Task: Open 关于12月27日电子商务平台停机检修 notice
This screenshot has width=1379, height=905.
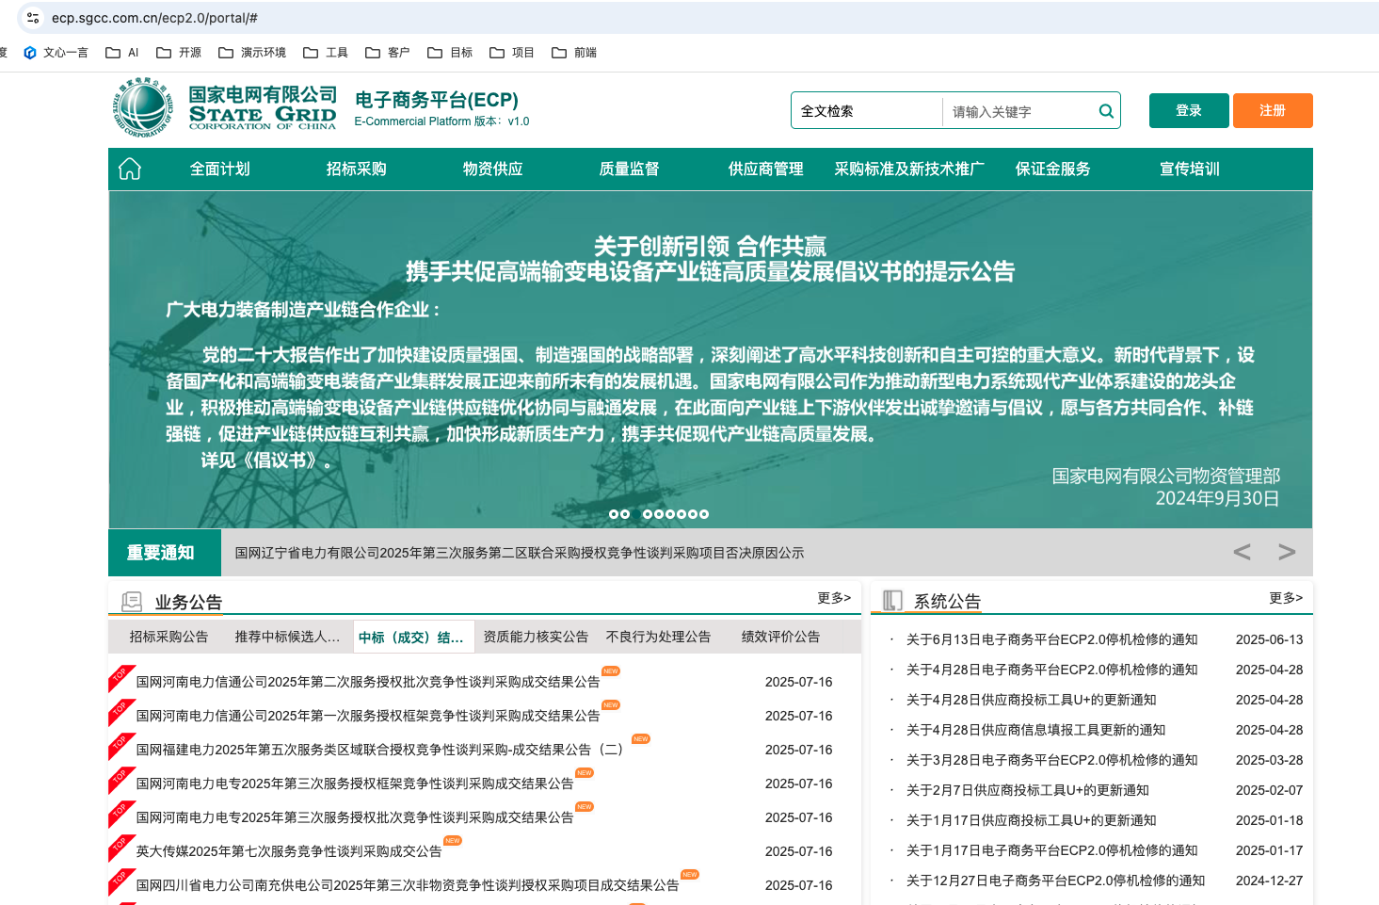Action: [1055, 881]
